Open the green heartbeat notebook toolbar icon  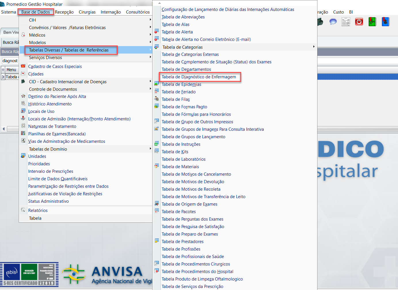click(x=372, y=22)
